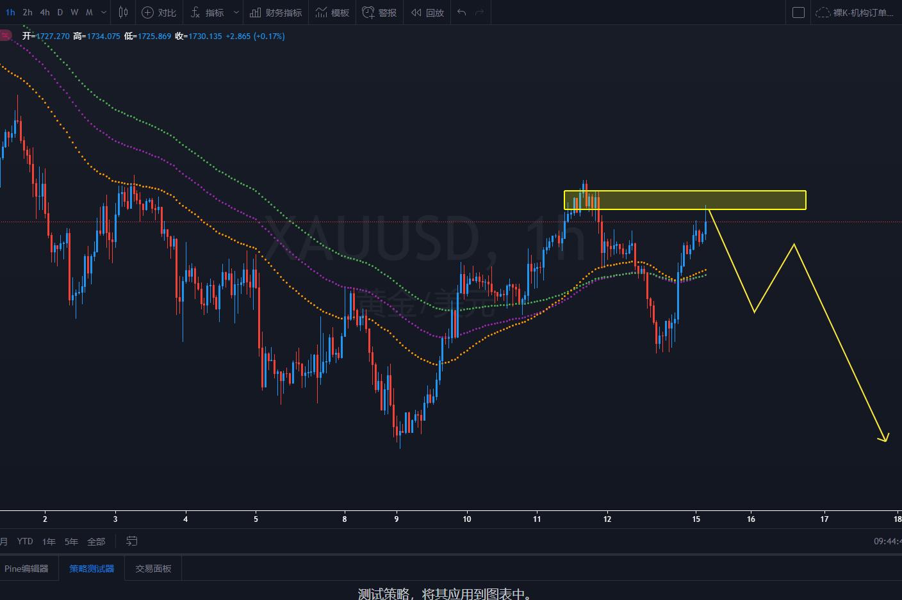Select the YTD date range button
Screen dimensions: 902x600
coord(25,541)
